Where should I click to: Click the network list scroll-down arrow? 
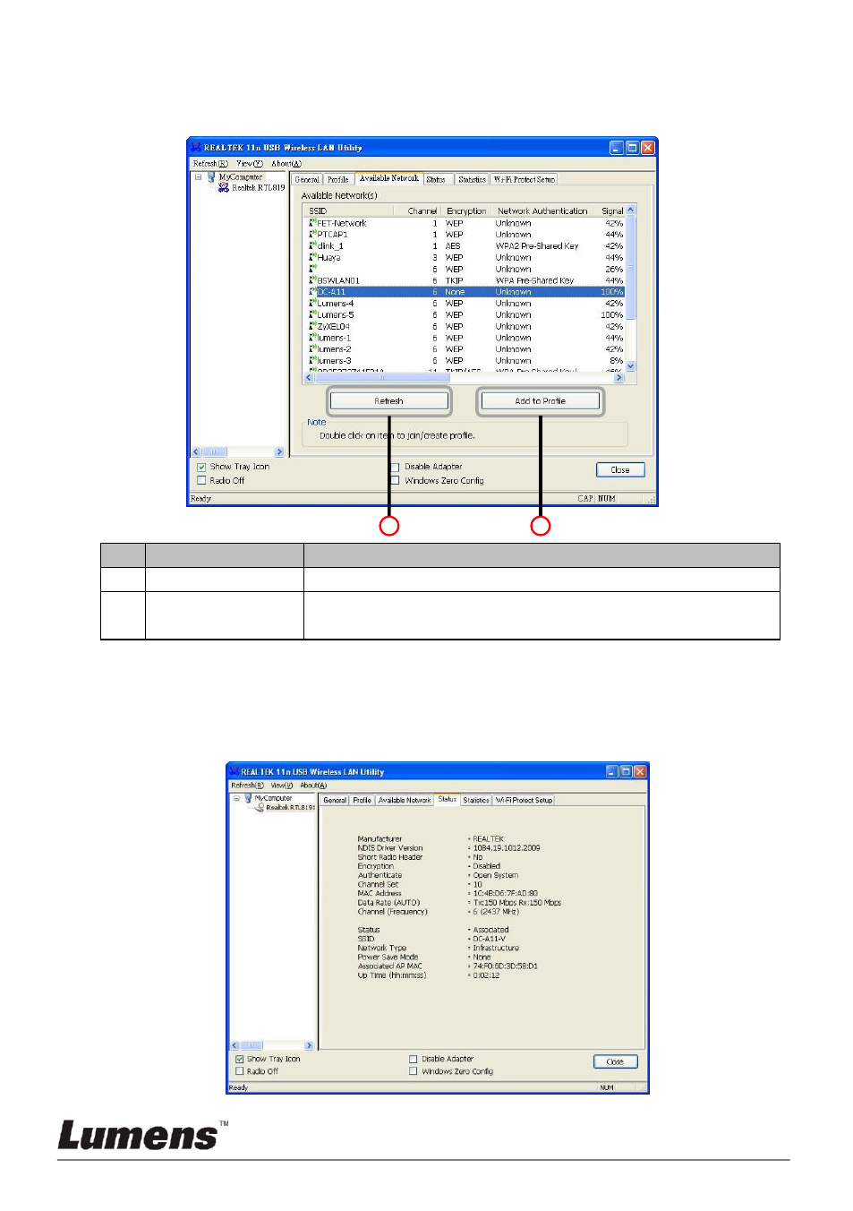630,365
